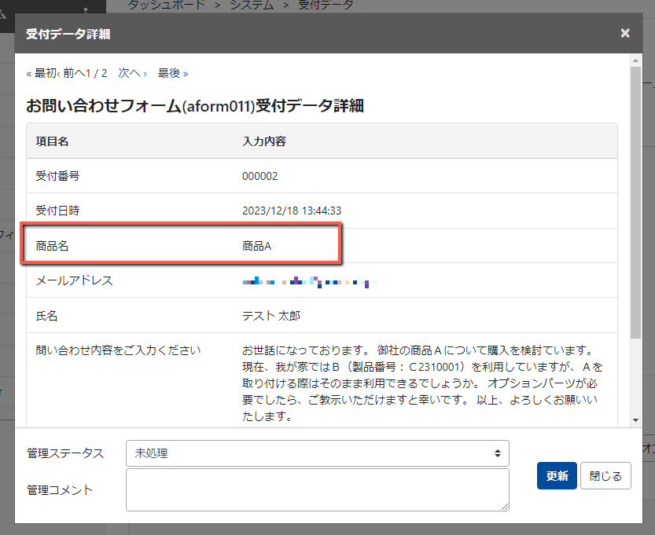Viewport: 655px width, 535px height.
Task: Click the 受付番号 value 000002
Action: [260, 177]
